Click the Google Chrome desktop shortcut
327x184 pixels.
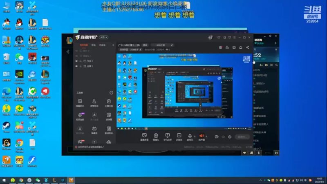19,146
